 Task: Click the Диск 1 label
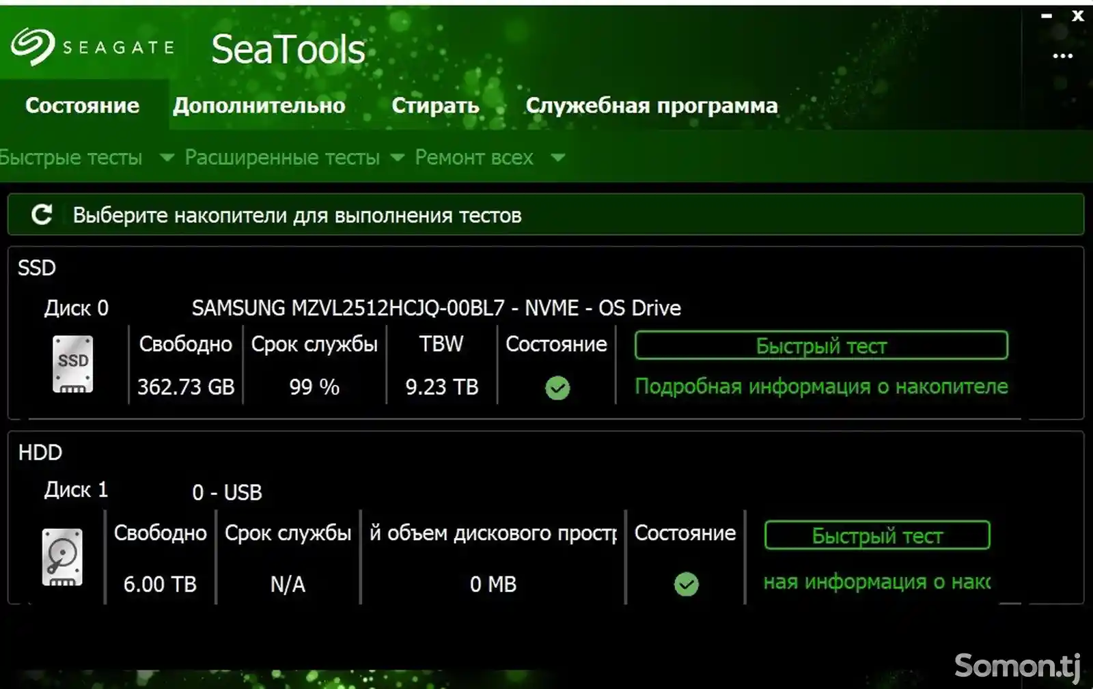point(76,490)
